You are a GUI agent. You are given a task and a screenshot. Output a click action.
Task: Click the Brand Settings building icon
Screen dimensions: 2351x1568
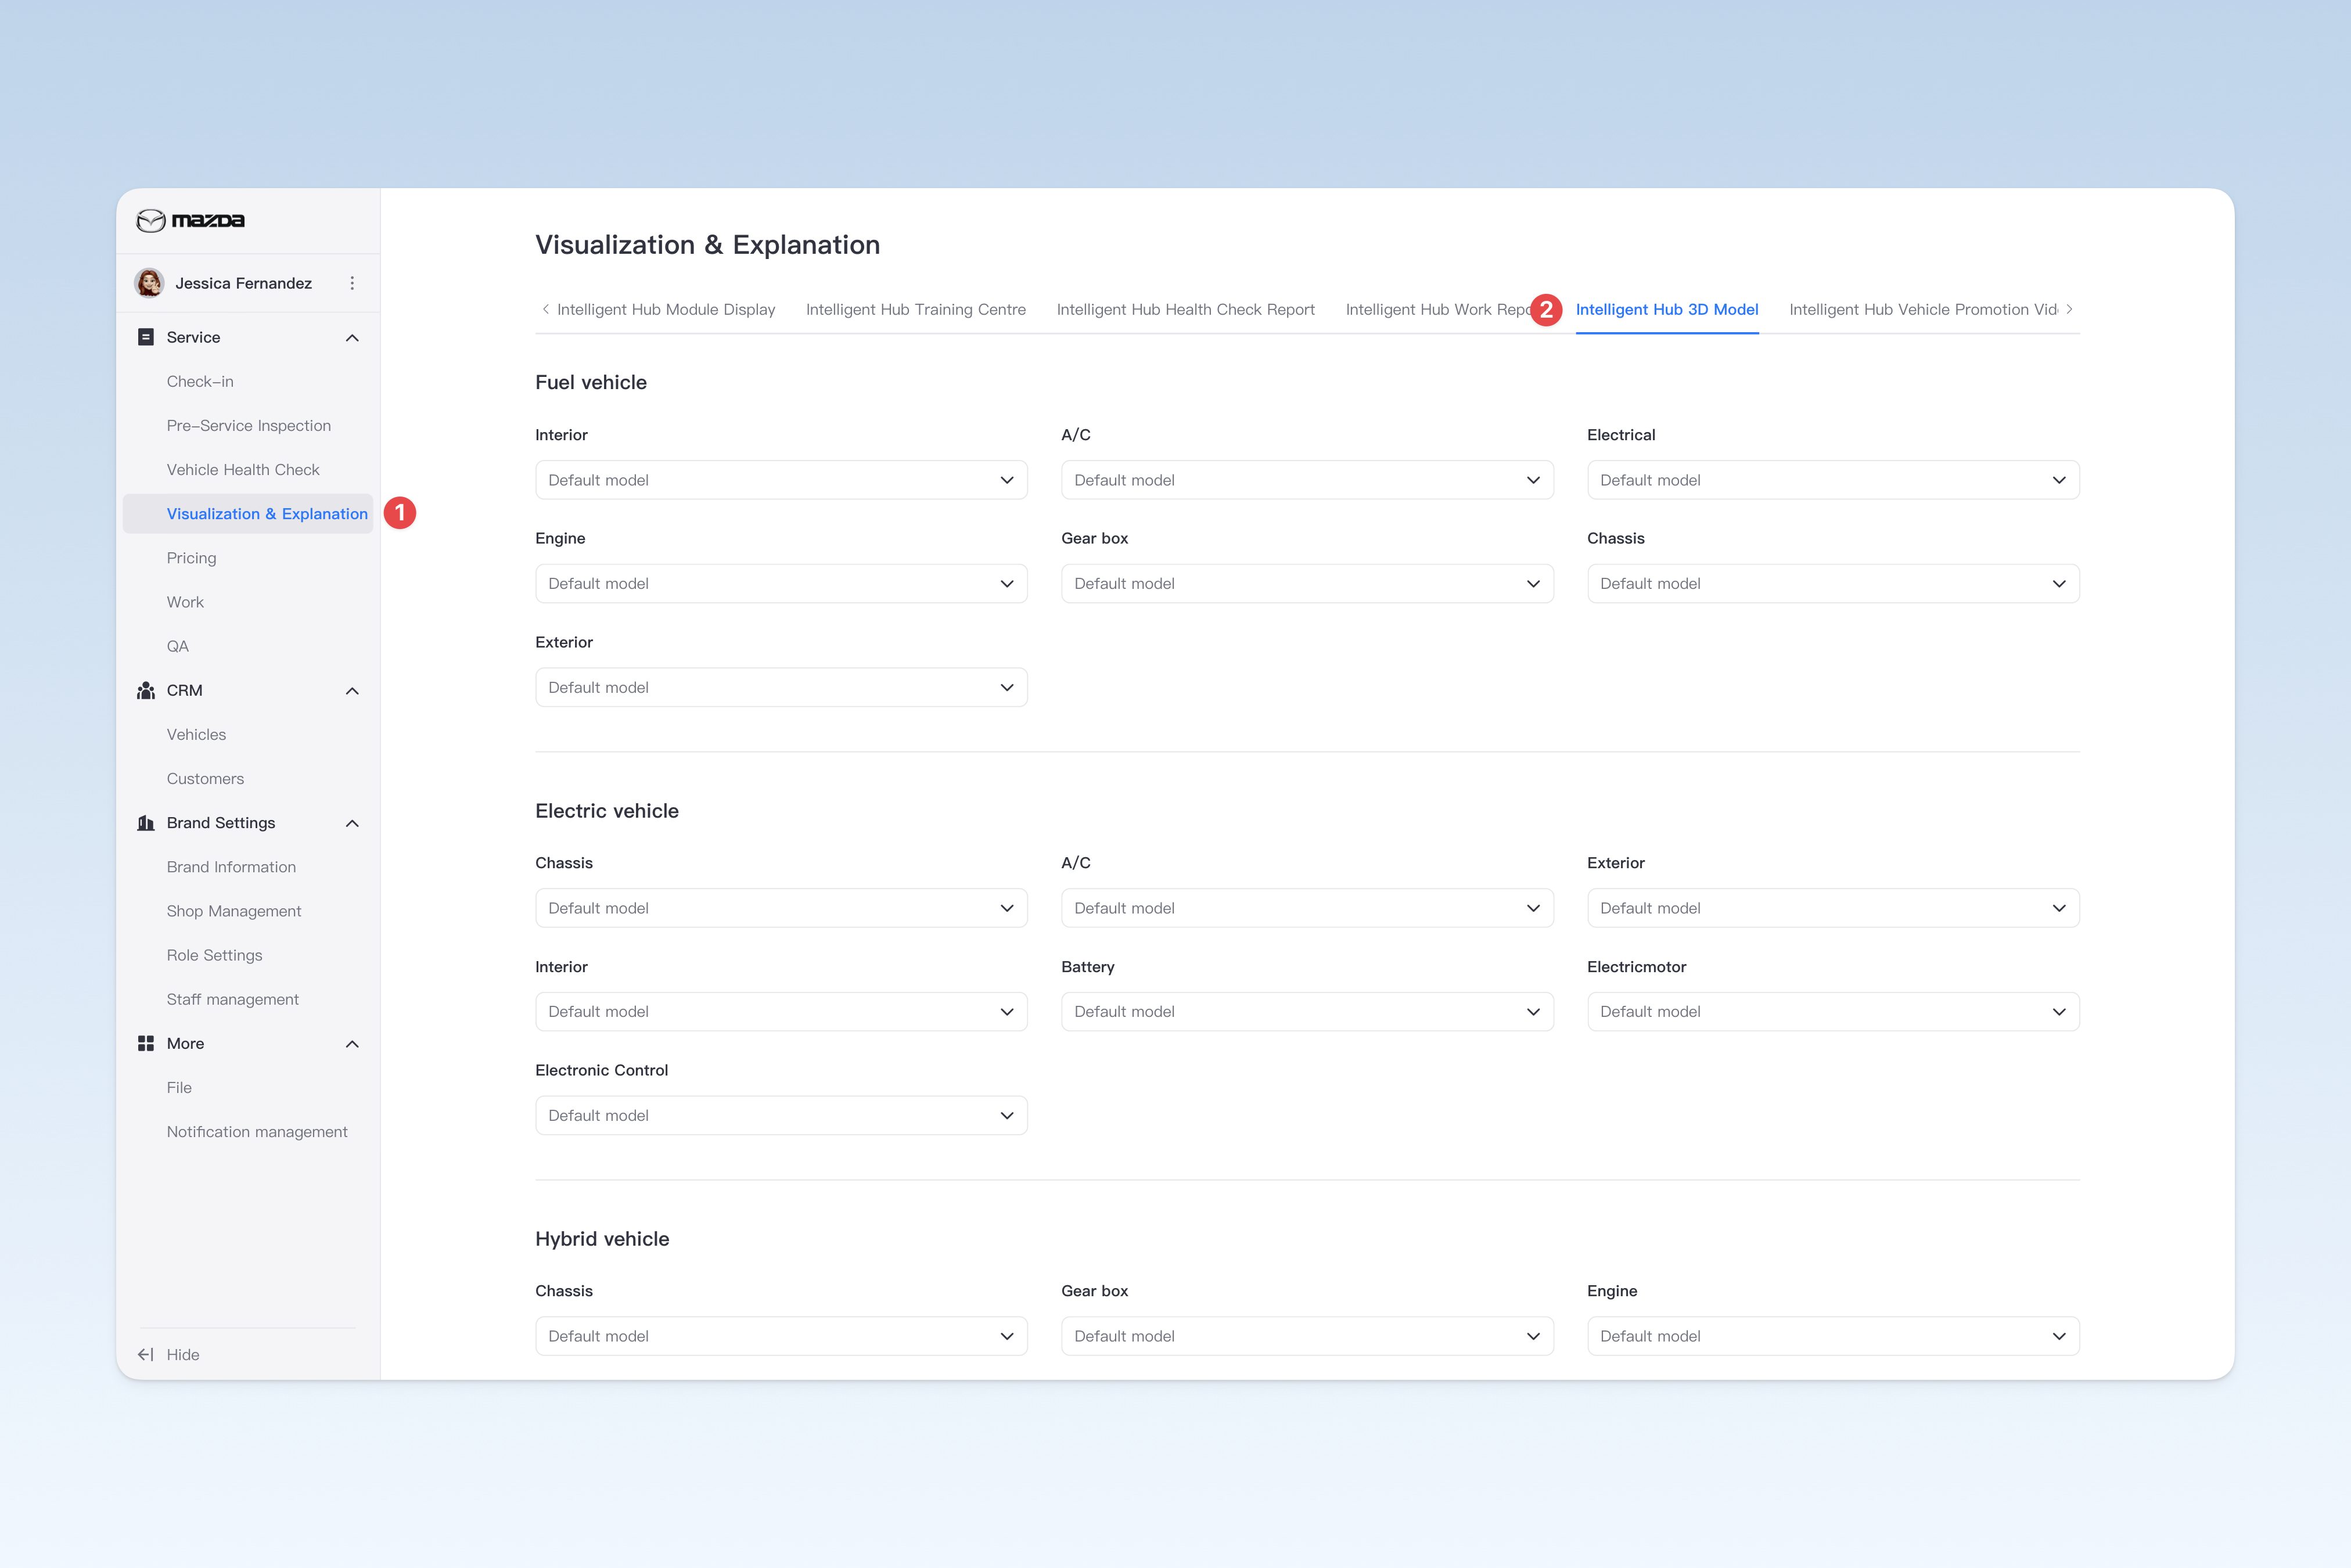146,823
